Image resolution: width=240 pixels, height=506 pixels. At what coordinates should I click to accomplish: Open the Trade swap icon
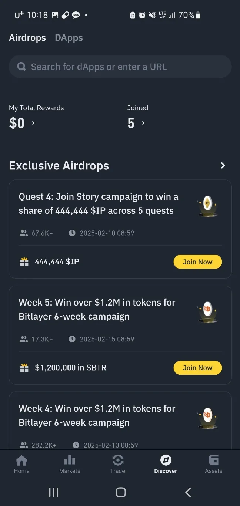(x=117, y=461)
